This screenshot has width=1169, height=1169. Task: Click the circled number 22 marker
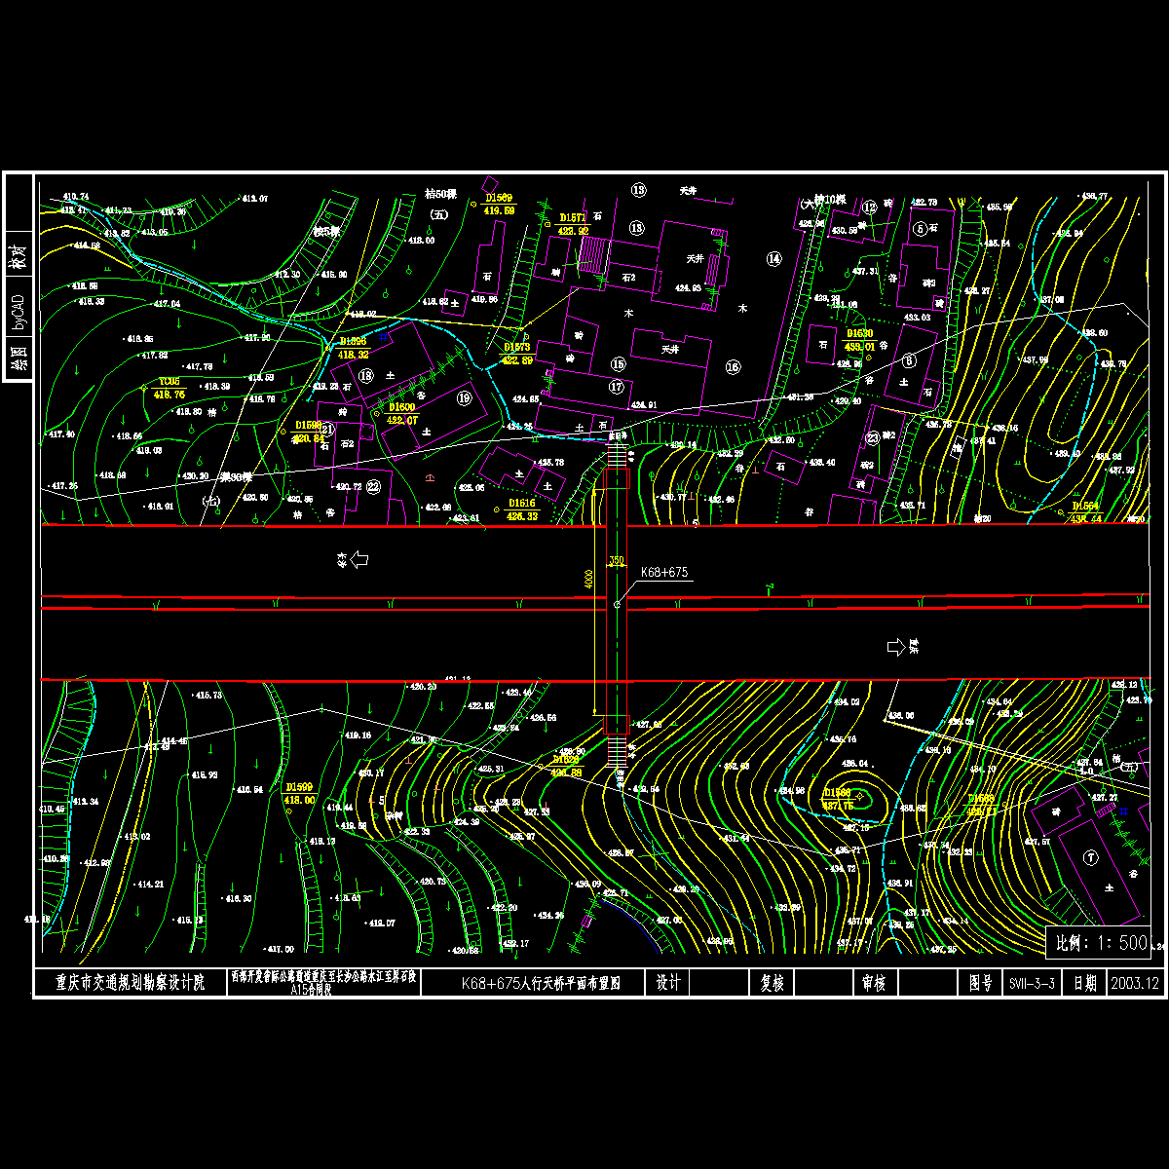coord(373,487)
